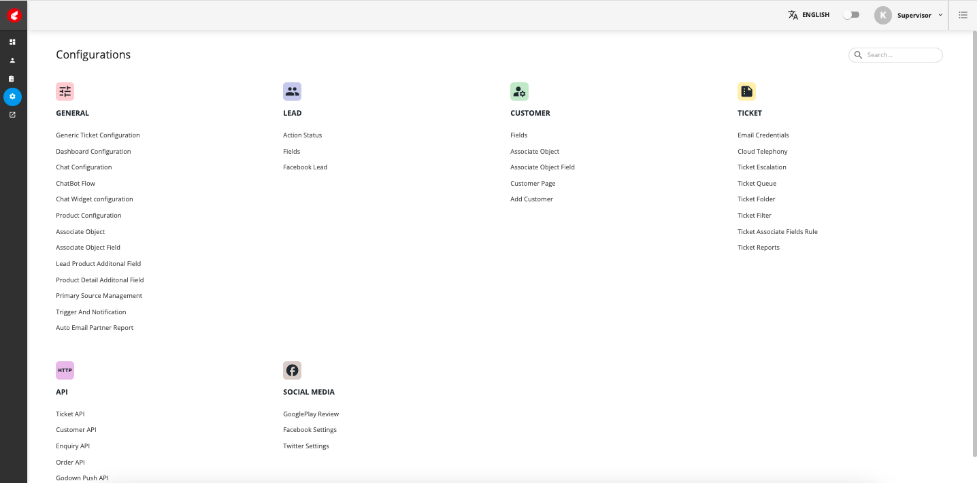The height and width of the screenshot is (483, 977).
Task: Go to Facebook Lead under Lead
Action: (305, 167)
